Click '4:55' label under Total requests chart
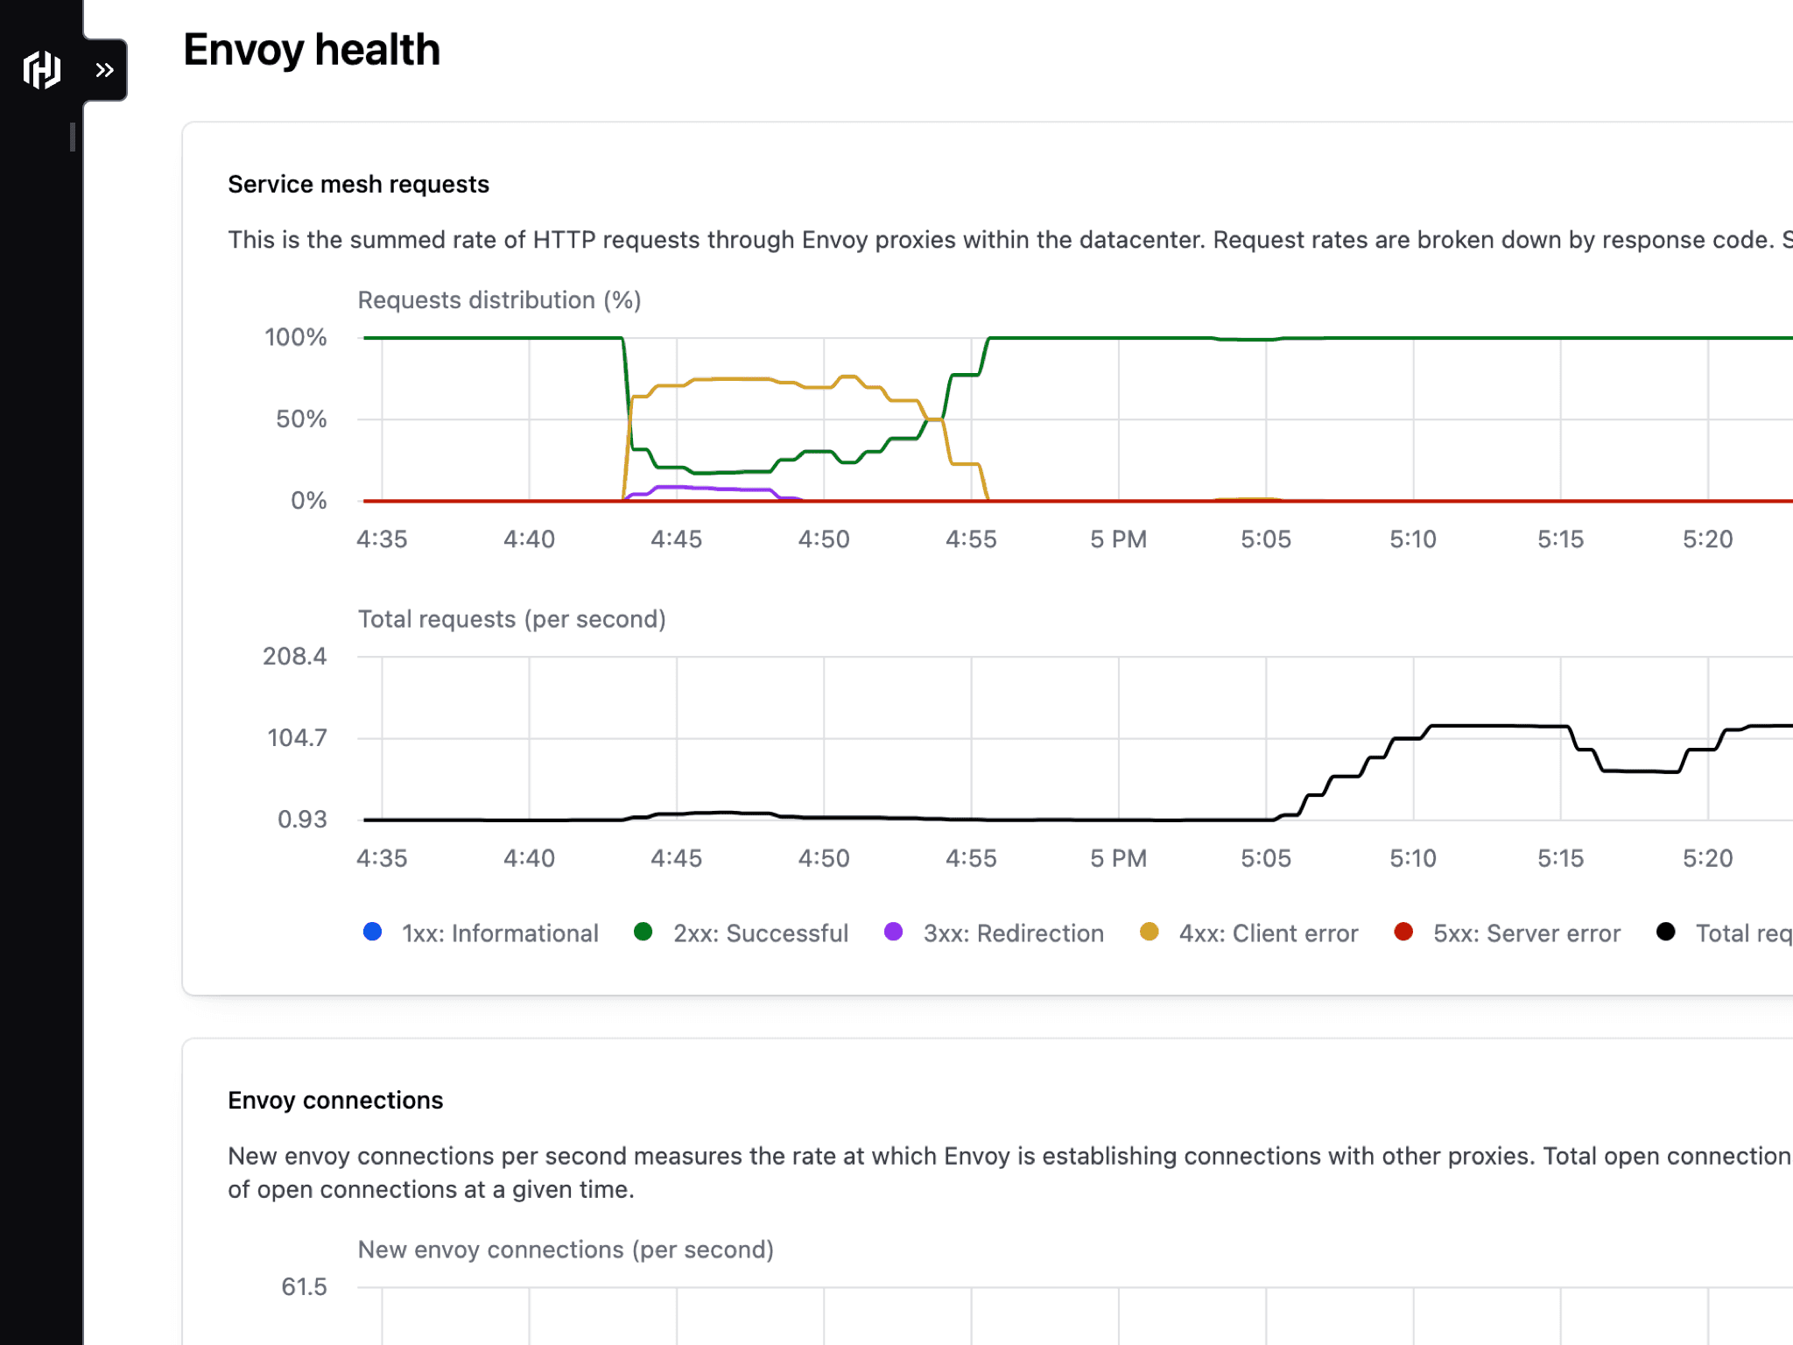The width and height of the screenshot is (1793, 1345). (x=971, y=859)
